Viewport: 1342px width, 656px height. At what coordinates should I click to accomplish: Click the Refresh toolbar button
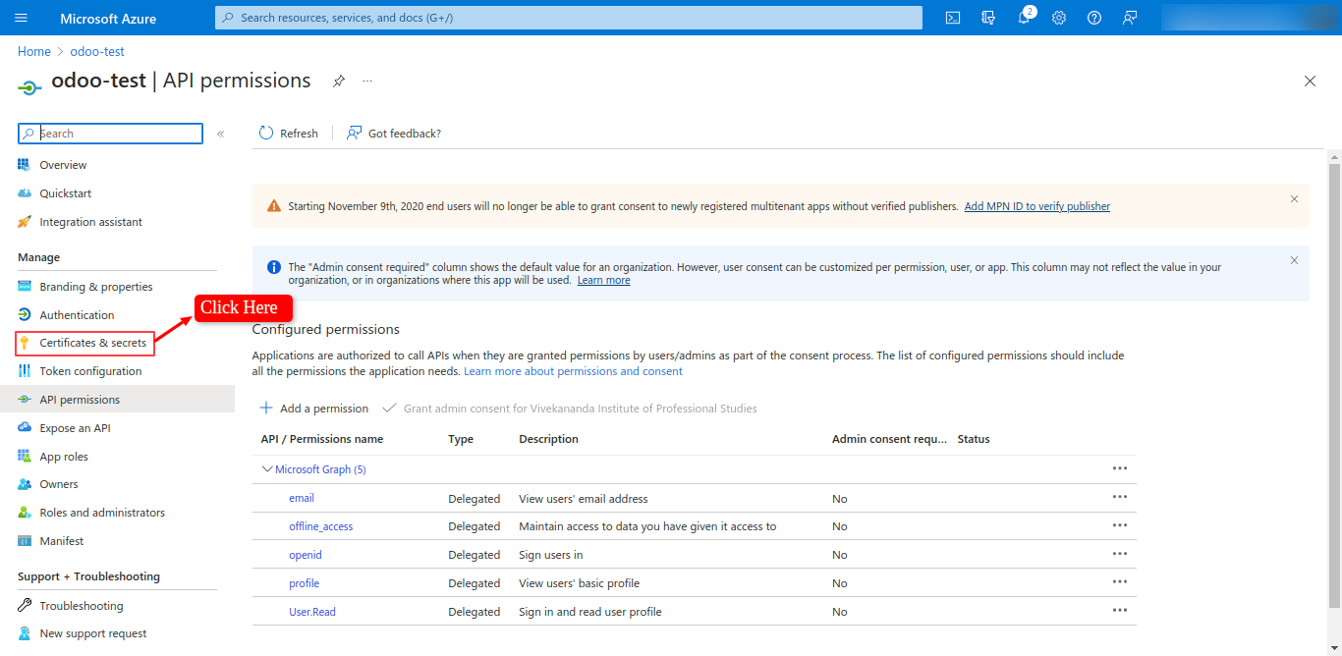289,134
